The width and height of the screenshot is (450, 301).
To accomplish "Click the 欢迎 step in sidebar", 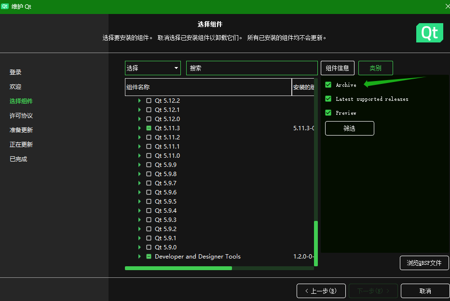I will click(15, 87).
